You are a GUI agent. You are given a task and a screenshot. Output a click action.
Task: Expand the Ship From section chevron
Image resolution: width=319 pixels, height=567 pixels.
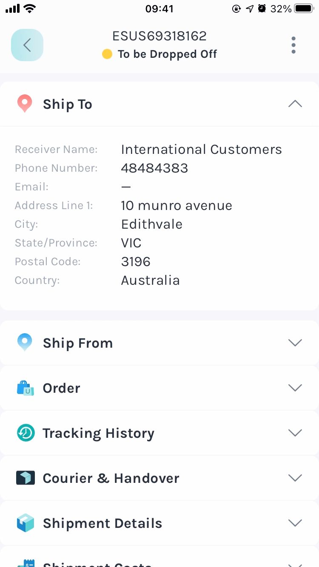click(x=295, y=343)
